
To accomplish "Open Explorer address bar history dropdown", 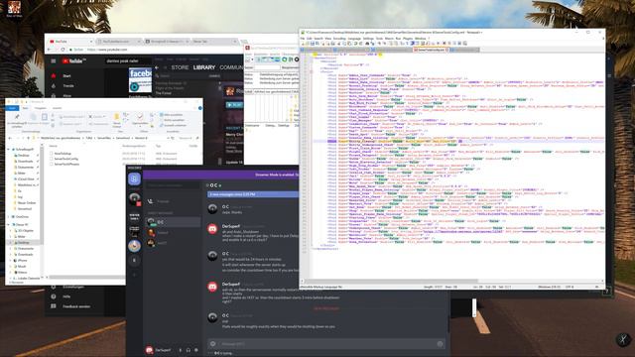I will pos(168,138).
